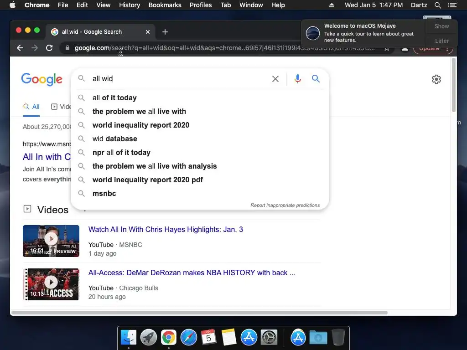Click the Dartz user name in menu bar
This screenshot has height=350, width=467.
419,5
